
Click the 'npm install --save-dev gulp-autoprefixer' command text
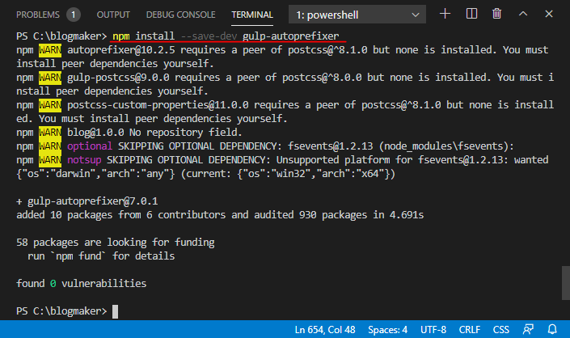pyautogui.click(x=226, y=36)
